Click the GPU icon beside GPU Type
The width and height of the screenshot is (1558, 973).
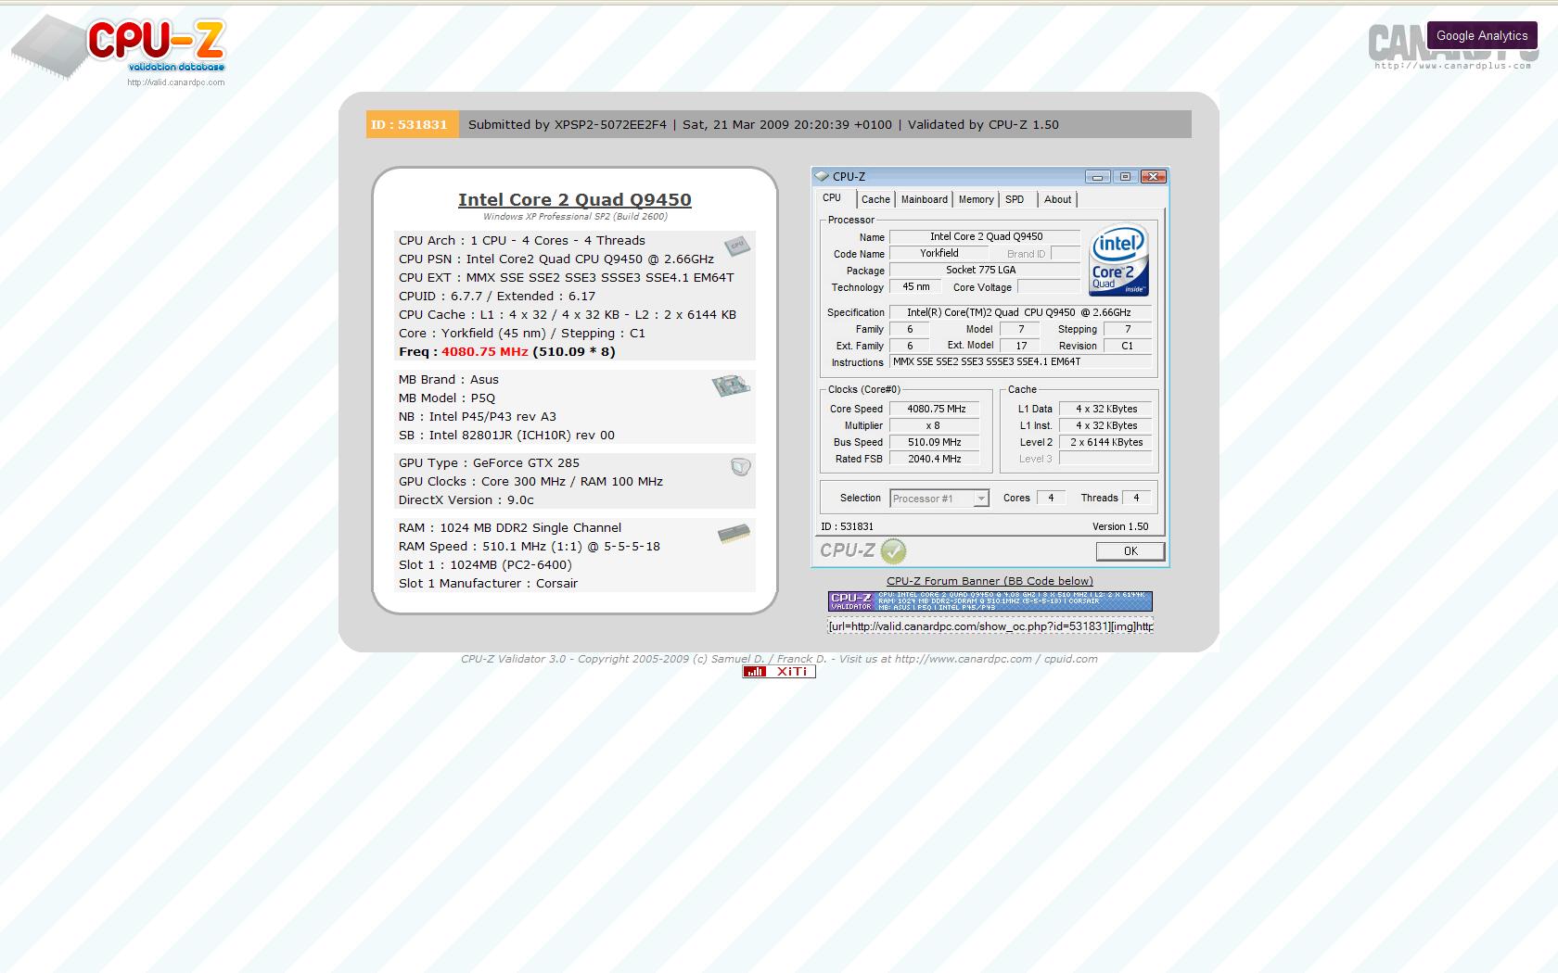pos(740,467)
